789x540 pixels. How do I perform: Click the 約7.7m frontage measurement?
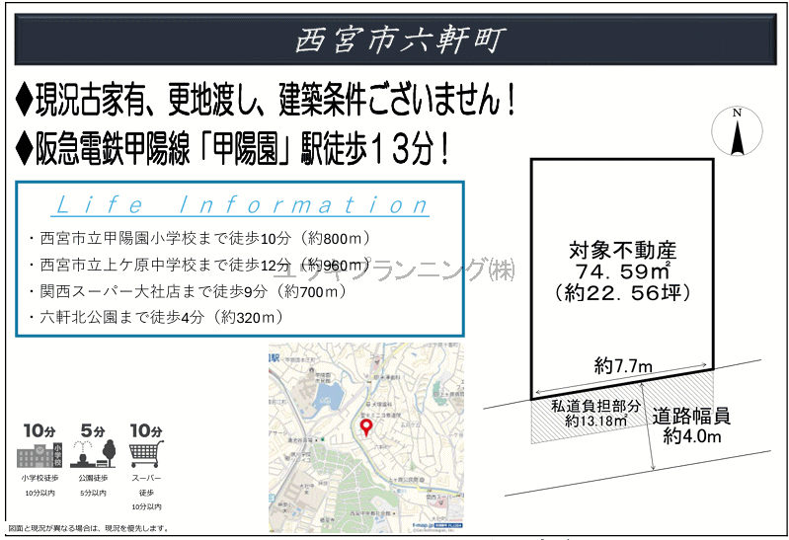point(623,366)
